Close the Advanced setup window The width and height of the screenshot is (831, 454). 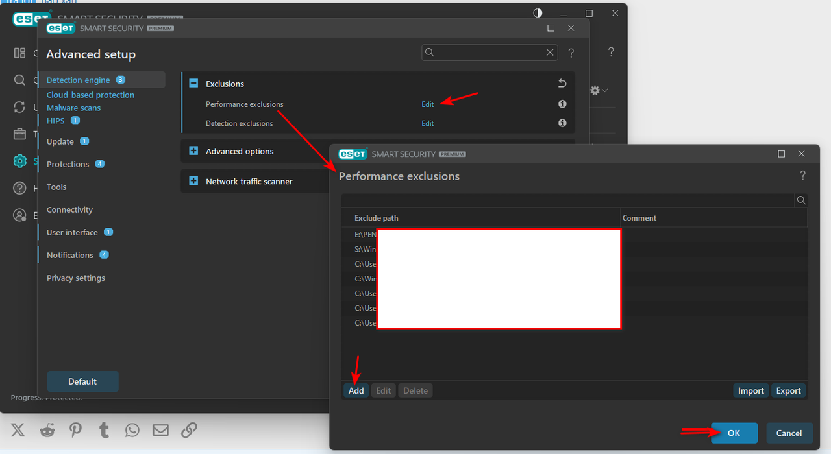pos(571,28)
